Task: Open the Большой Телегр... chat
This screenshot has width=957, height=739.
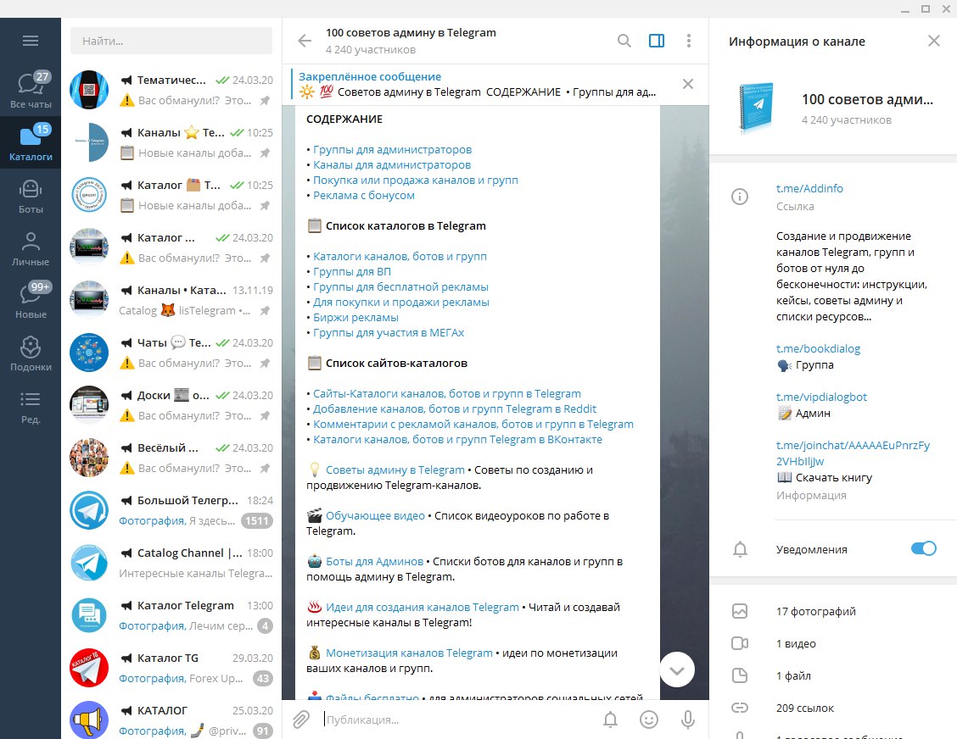Action: pos(171,510)
